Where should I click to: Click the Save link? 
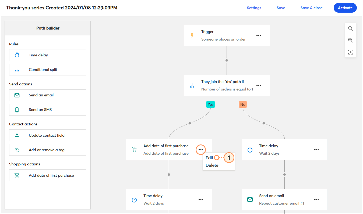click(x=281, y=8)
